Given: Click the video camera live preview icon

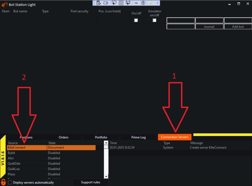Looking at the screenshot, I should tap(106, 3).
